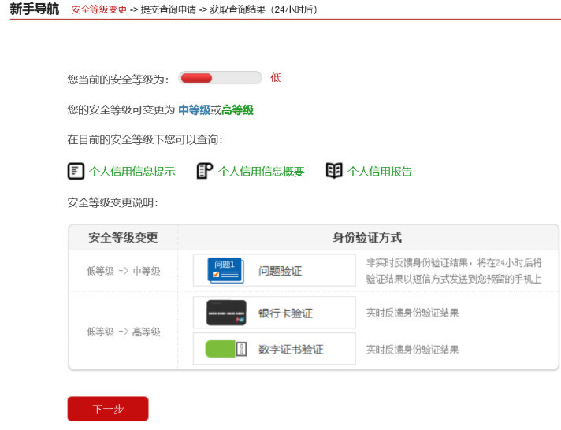Image resolution: width=561 pixels, height=430 pixels.
Task: Click the 高等级 green text
Action: tap(237, 109)
